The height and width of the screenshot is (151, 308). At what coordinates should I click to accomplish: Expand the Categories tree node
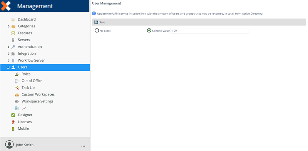pos(8,26)
